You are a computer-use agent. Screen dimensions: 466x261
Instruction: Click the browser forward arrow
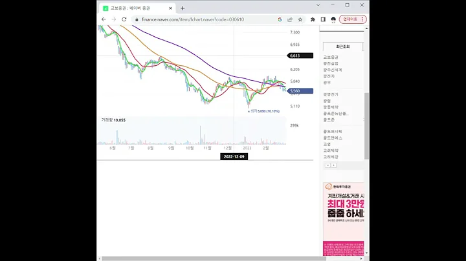[113, 19]
